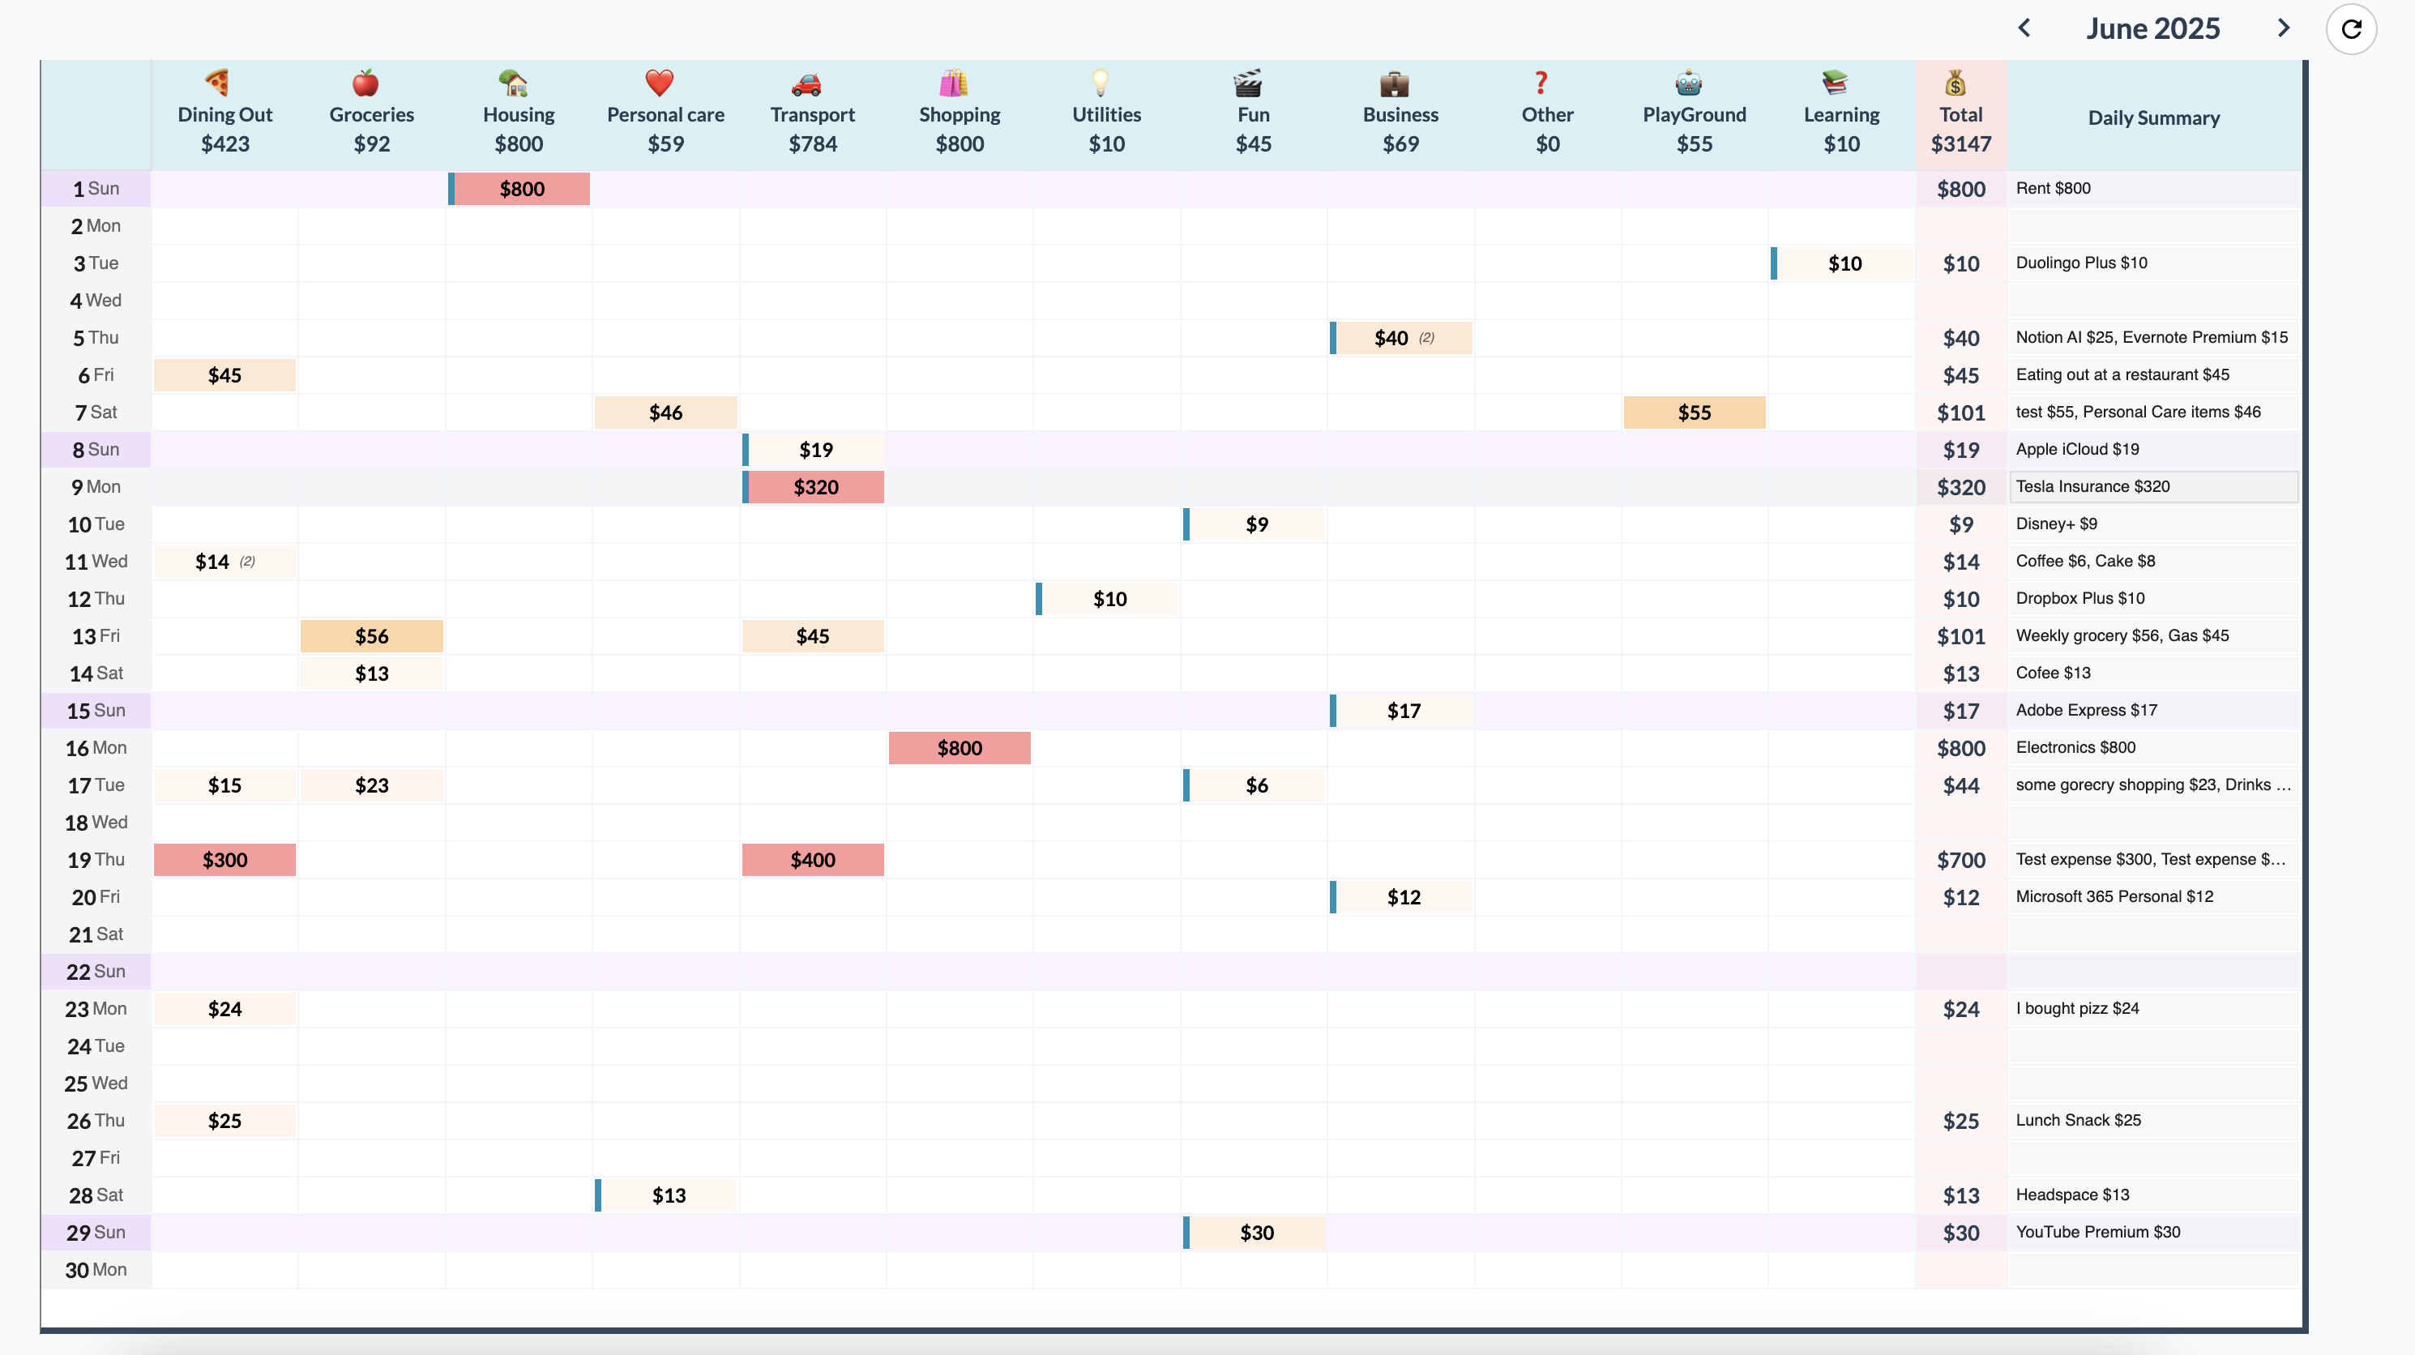The height and width of the screenshot is (1355, 2415).
Task: Open the $15 Dining Out entry on June 17
Action: 225,784
